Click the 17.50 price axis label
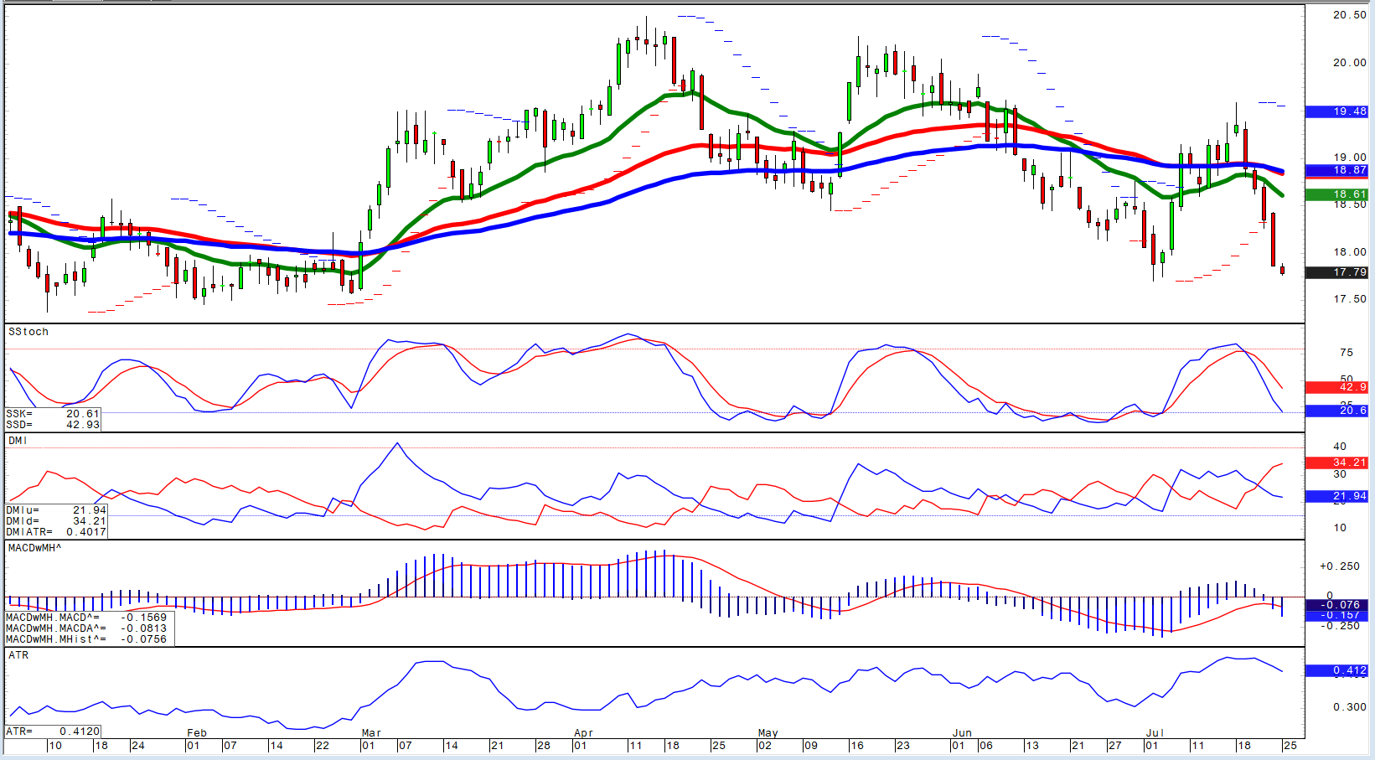This screenshot has height=760, width=1375. pyautogui.click(x=1350, y=299)
